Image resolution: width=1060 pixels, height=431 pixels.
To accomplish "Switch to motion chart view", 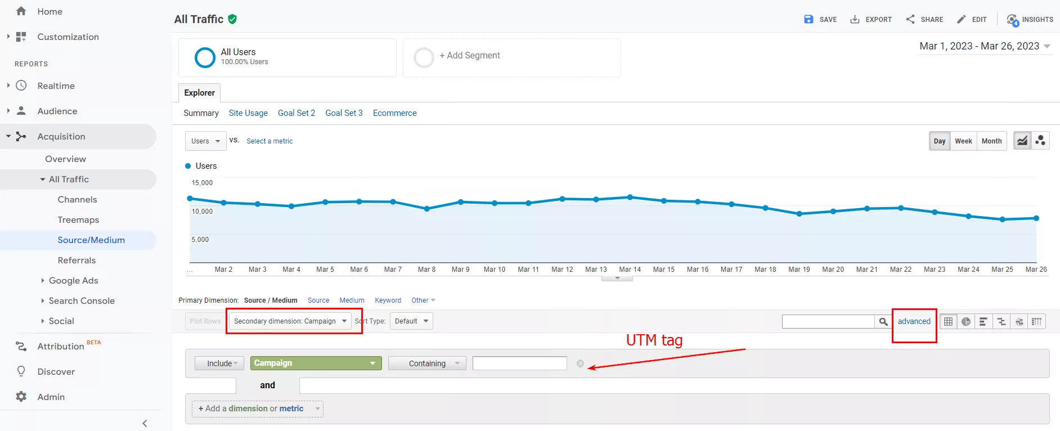I will pos(1040,141).
